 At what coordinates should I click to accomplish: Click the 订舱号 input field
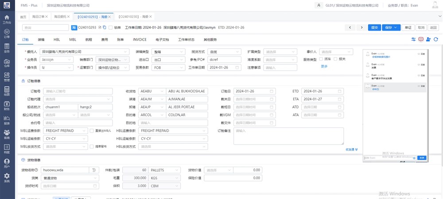point(72,91)
